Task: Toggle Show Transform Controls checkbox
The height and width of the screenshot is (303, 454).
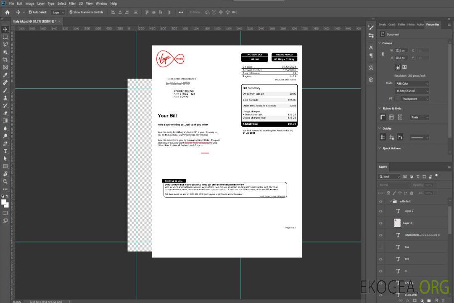Action: [71, 12]
